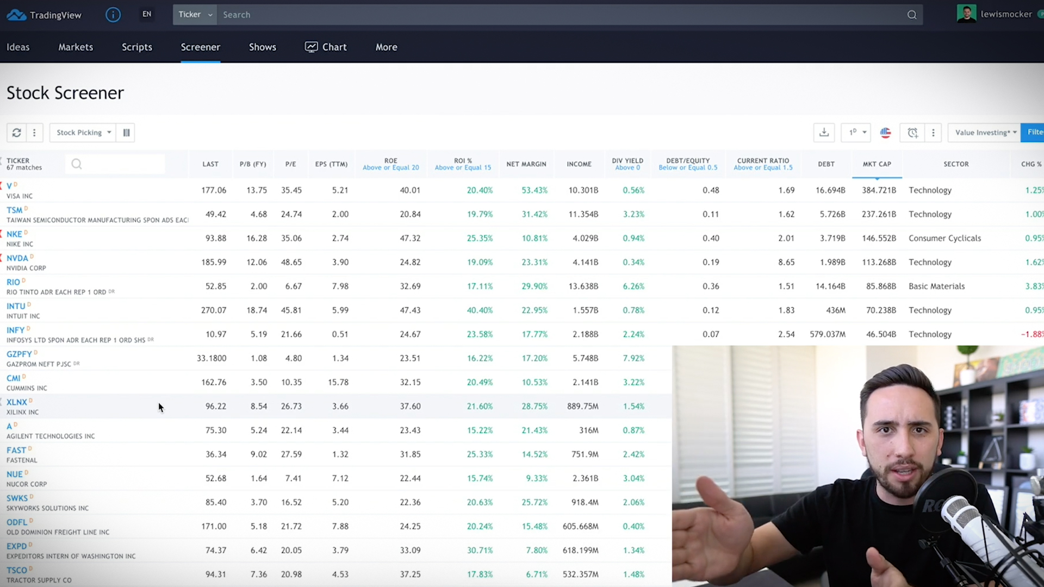The width and height of the screenshot is (1044, 587).
Task: Sort by MKT CAP column
Action: (877, 164)
